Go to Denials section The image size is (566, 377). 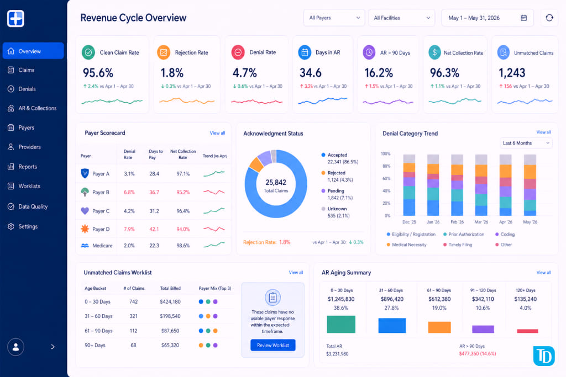[27, 89]
